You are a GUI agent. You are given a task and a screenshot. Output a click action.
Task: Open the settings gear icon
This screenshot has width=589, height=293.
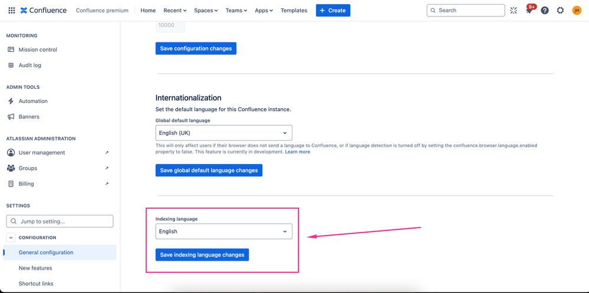click(x=560, y=11)
